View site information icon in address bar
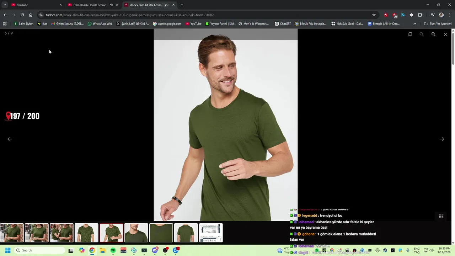455x256 pixels. (x=41, y=15)
